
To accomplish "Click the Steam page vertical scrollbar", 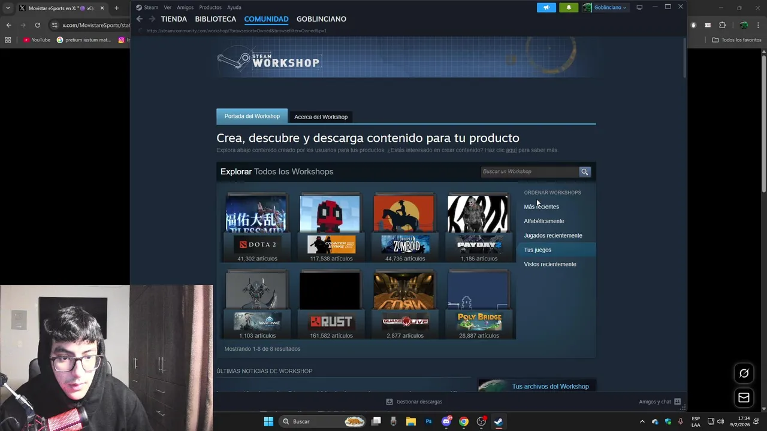I will tap(684, 57).
